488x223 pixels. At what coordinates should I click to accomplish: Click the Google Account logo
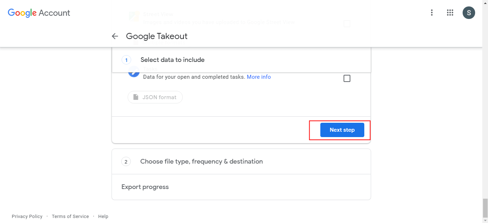point(39,13)
